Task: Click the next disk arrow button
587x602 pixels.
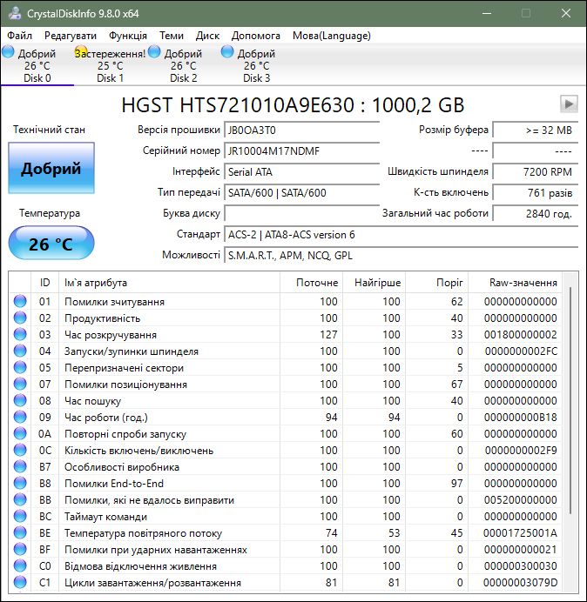Action: coord(569,104)
